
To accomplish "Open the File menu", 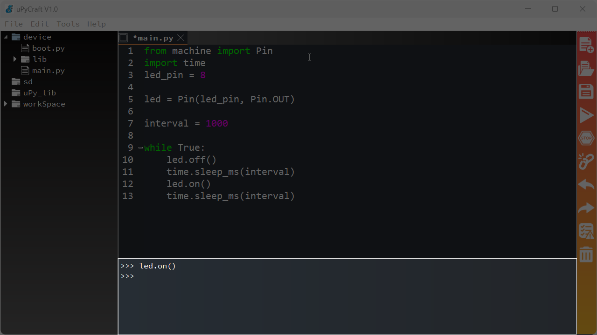I will click(x=14, y=24).
